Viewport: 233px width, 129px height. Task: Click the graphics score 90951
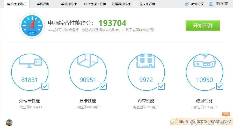tap(88, 80)
